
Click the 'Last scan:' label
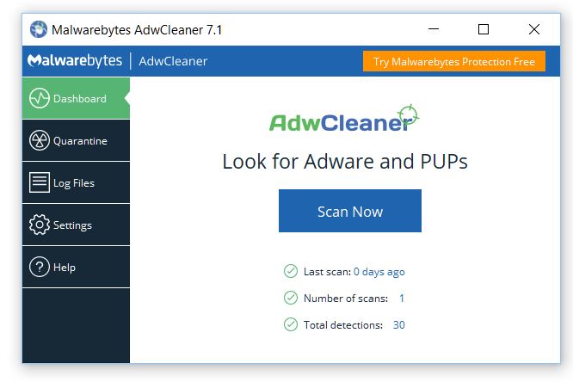[x=327, y=272]
